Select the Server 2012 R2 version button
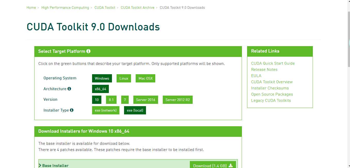This screenshot has width=350, height=168. (178, 100)
